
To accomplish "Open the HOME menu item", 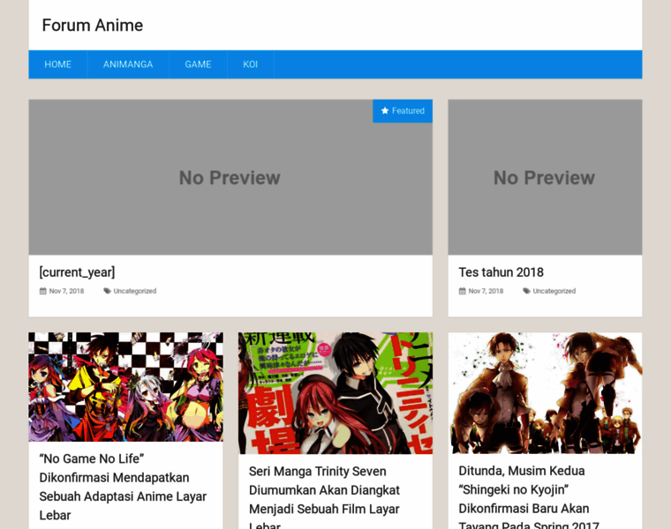I will click(x=57, y=64).
